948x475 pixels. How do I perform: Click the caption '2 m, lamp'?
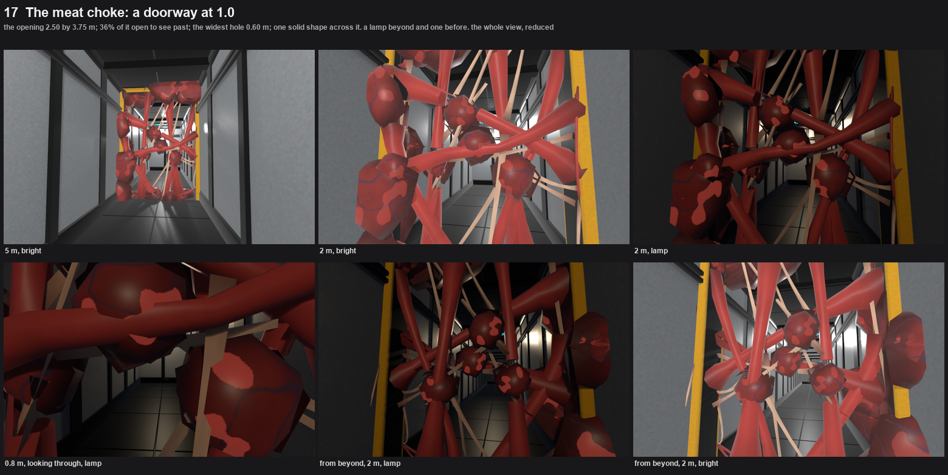pos(651,251)
